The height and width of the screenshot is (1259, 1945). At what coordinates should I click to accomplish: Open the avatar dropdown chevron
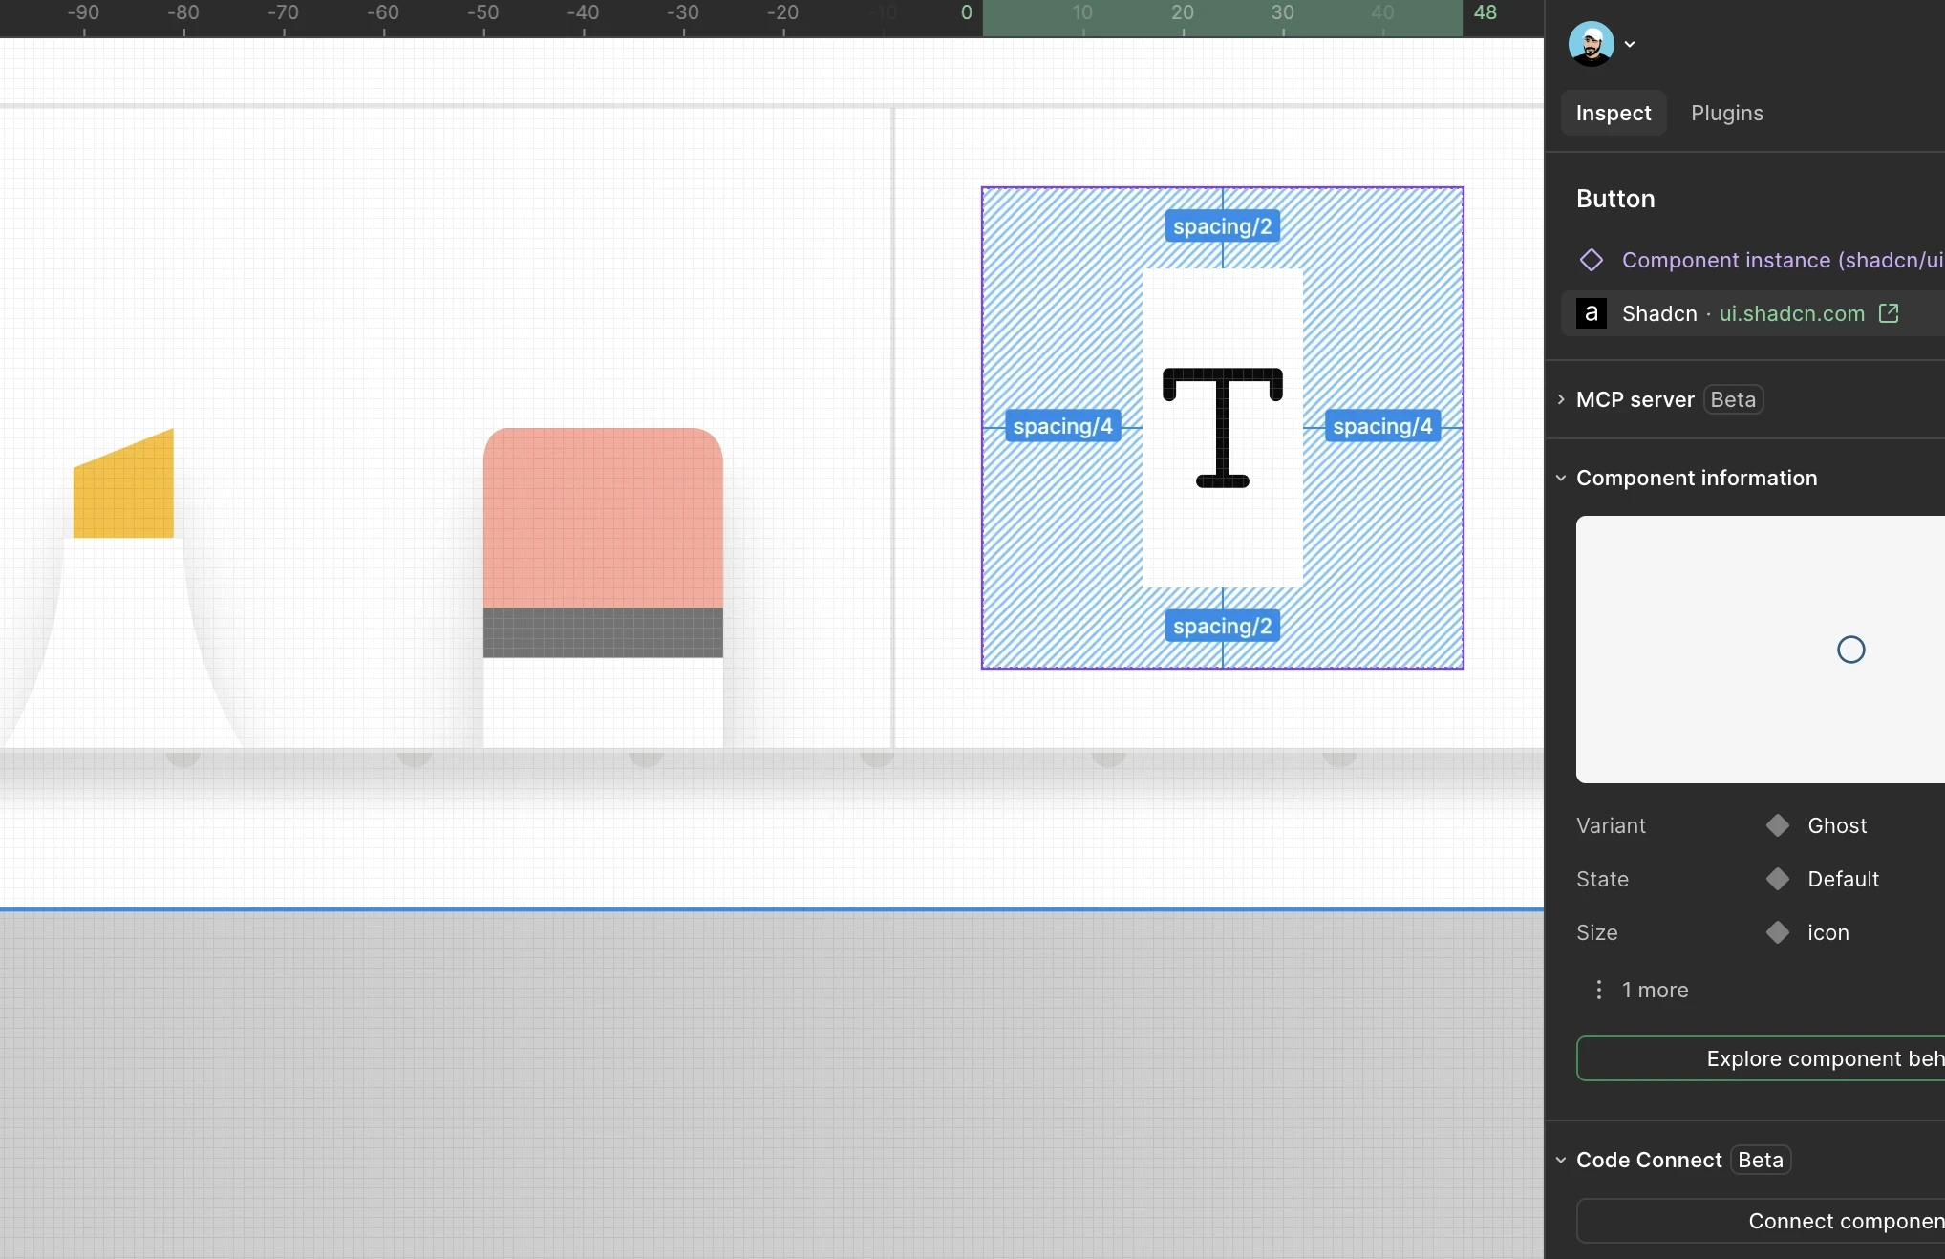point(1630,44)
